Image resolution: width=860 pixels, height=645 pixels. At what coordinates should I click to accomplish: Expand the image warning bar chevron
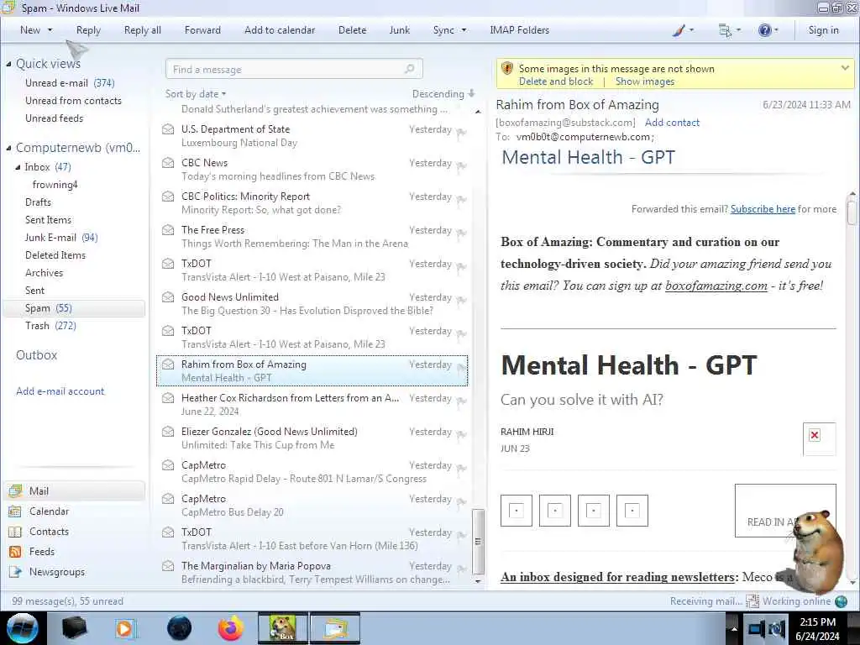point(845,68)
